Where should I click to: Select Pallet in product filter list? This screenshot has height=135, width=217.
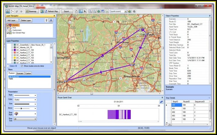pos(11,79)
